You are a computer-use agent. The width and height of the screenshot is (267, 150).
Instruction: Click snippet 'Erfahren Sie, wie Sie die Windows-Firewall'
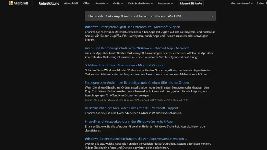(145, 128)
